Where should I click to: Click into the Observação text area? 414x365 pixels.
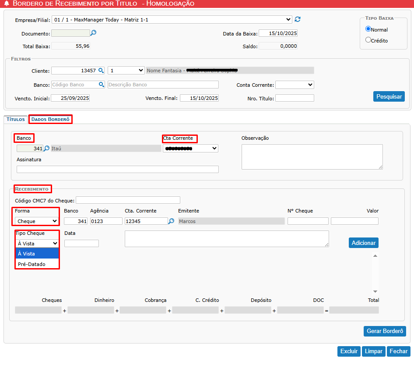click(x=312, y=156)
